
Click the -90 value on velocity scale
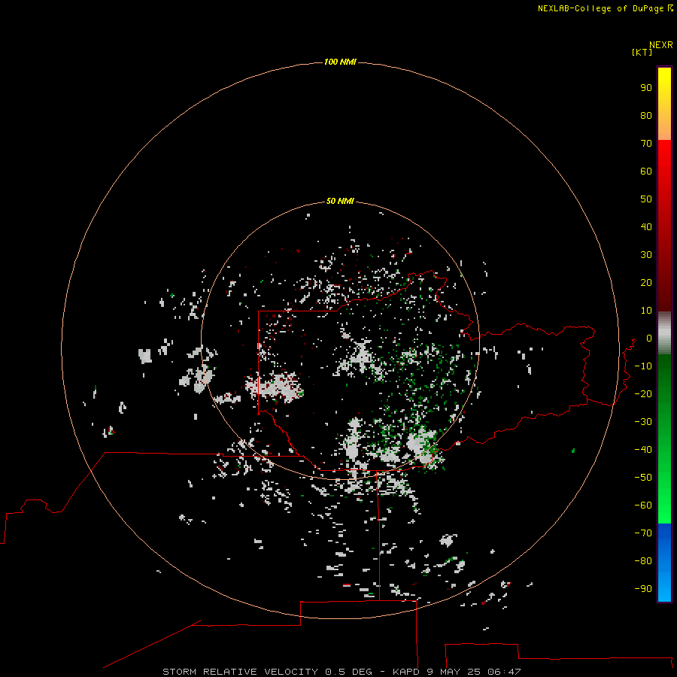point(643,588)
